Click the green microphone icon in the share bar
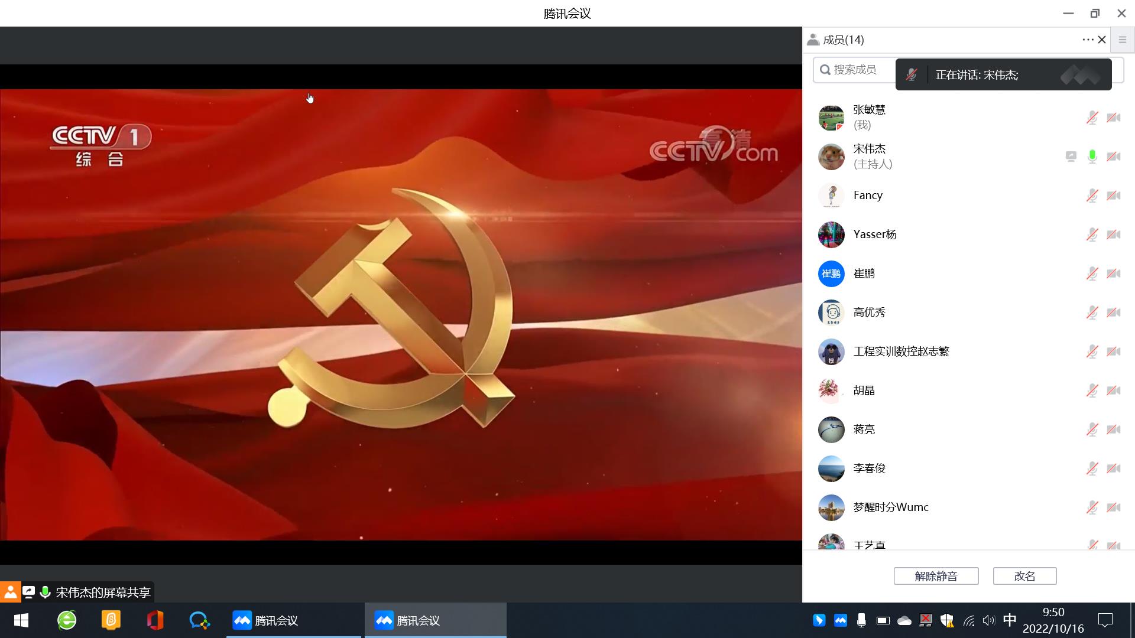This screenshot has width=1135, height=638. 45,592
